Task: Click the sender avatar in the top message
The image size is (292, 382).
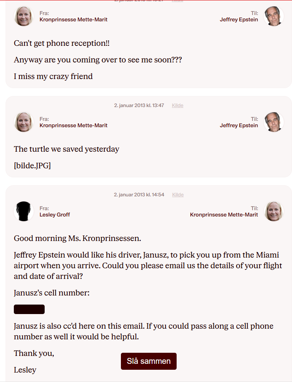Action: click(24, 16)
